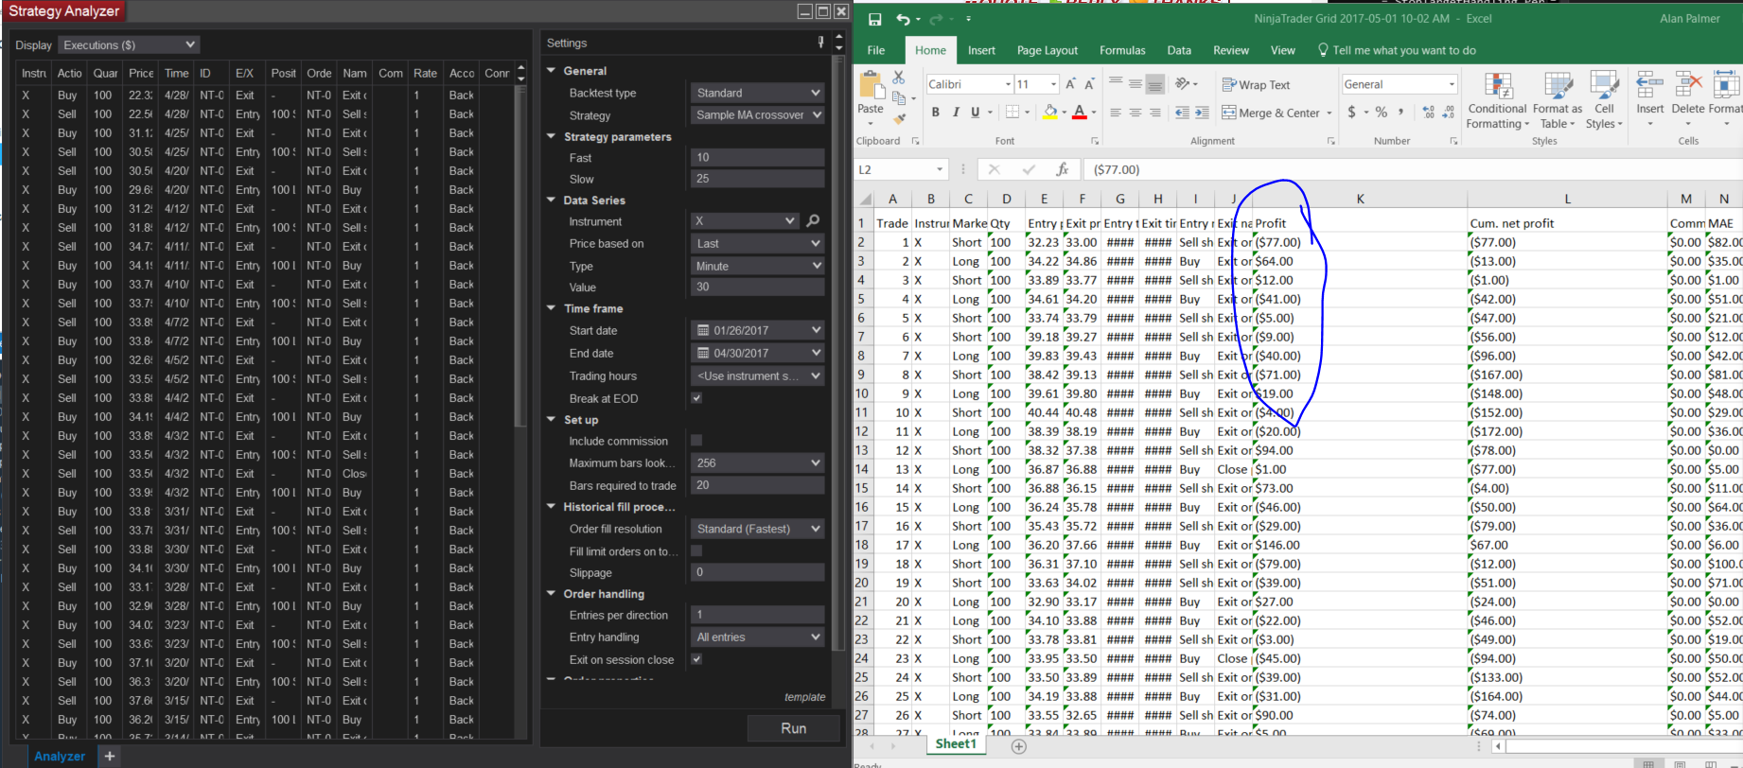
Task: Toggle Exit on session close checkbox
Action: pos(696,659)
